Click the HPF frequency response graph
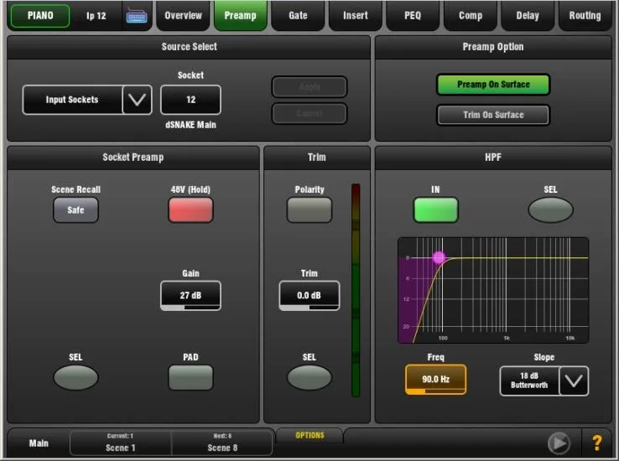 493,290
